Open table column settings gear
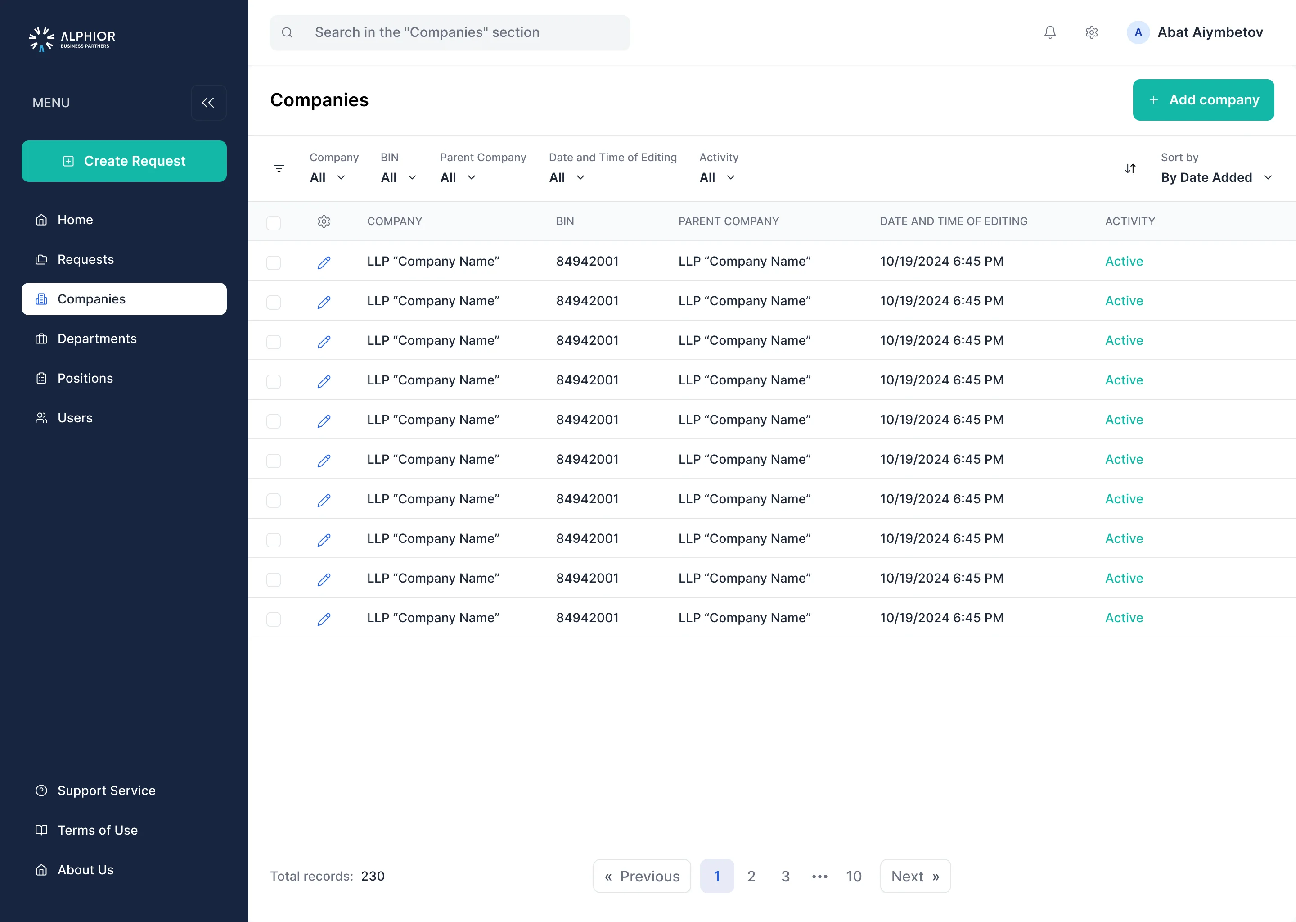Screen dimensions: 1296x922 (x=324, y=221)
